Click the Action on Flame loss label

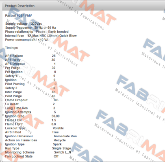[21, 140]
